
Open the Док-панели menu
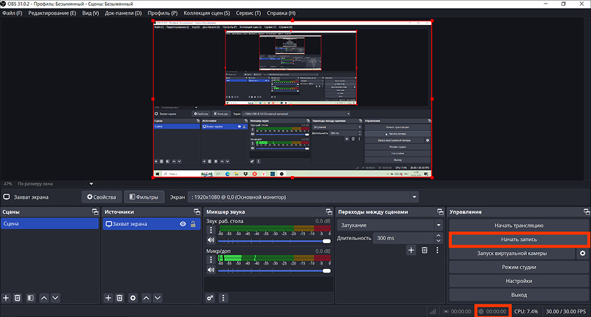123,13
